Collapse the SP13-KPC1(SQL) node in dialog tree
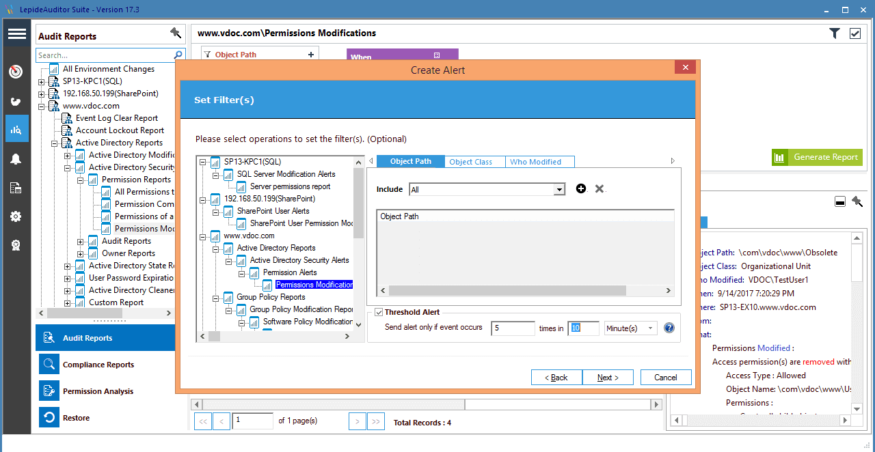The height and width of the screenshot is (452, 875). (x=202, y=162)
